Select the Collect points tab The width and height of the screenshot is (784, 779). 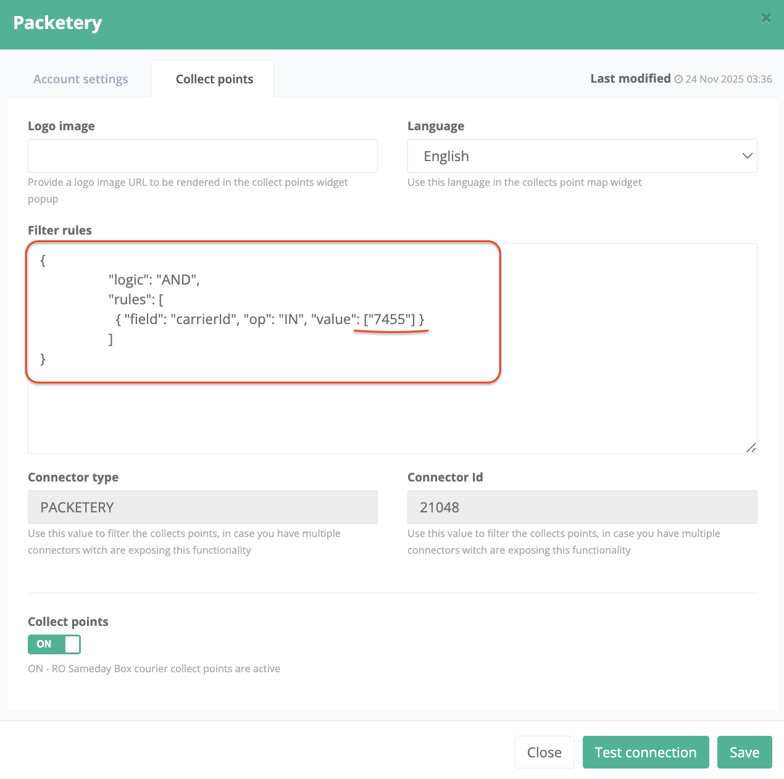point(214,79)
